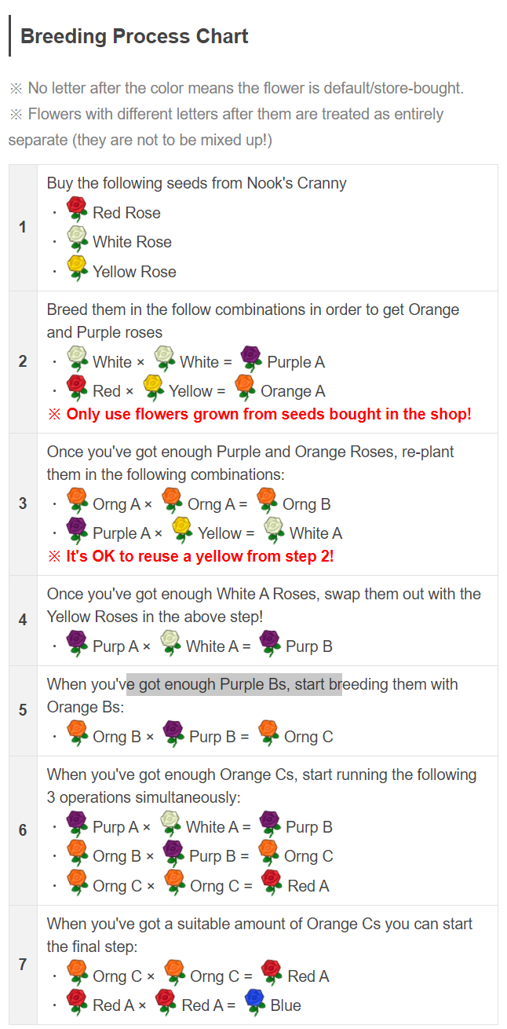Viewport: 507px width, 1029px height.
Task: Click the Yellow Rose icon in step 1
Action: point(77,269)
